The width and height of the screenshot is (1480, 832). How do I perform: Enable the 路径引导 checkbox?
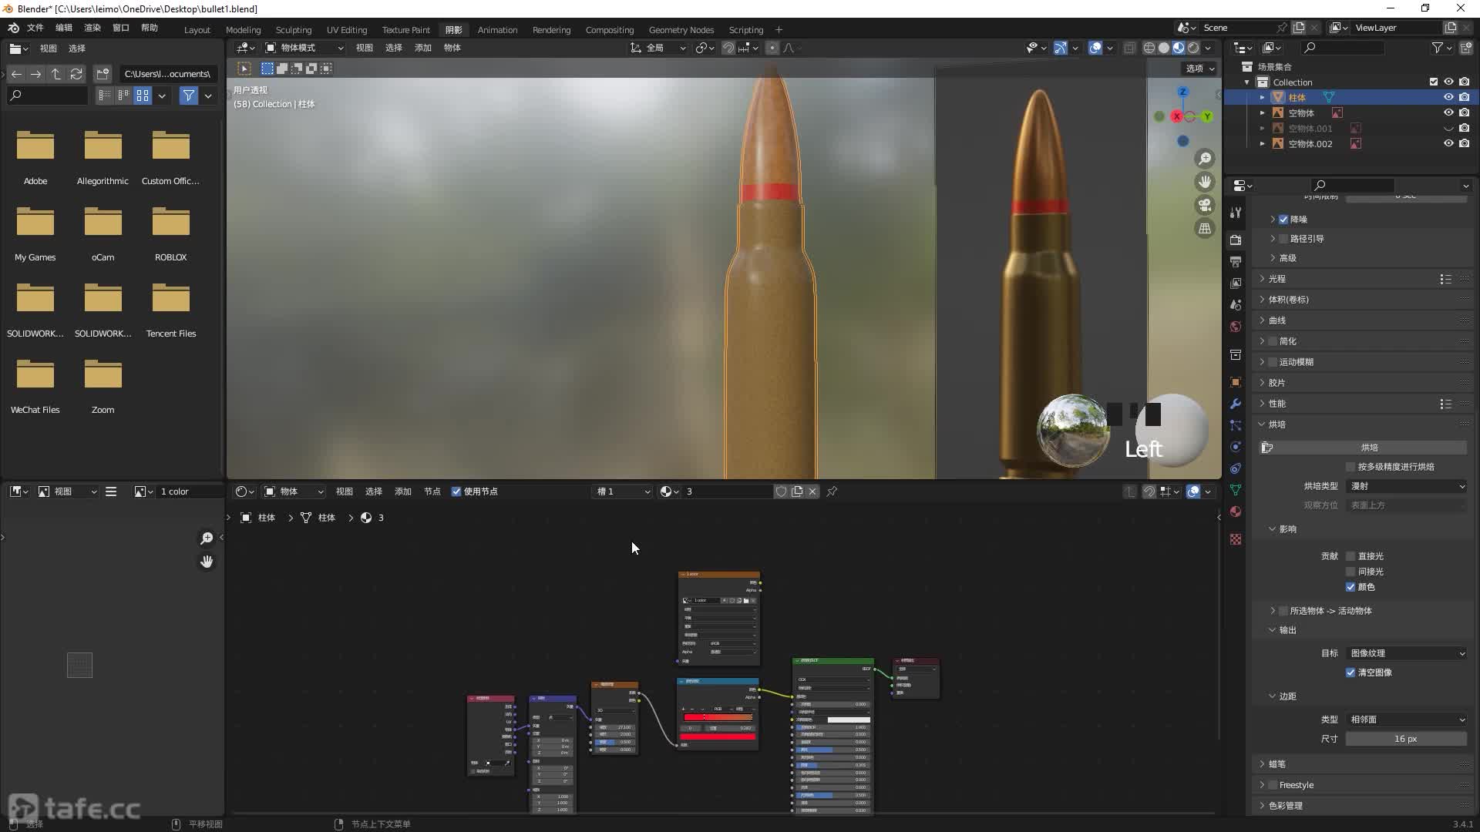coord(1283,239)
